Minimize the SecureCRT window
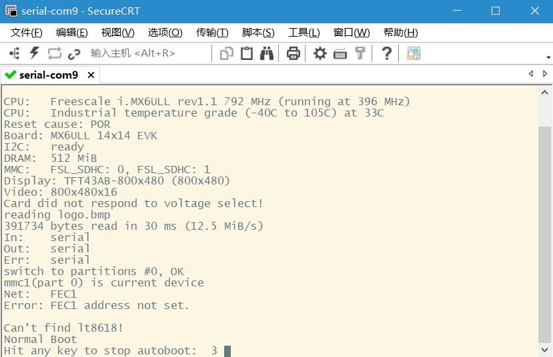The width and height of the screenshot is (553, 357). click(x=457, y=11)
